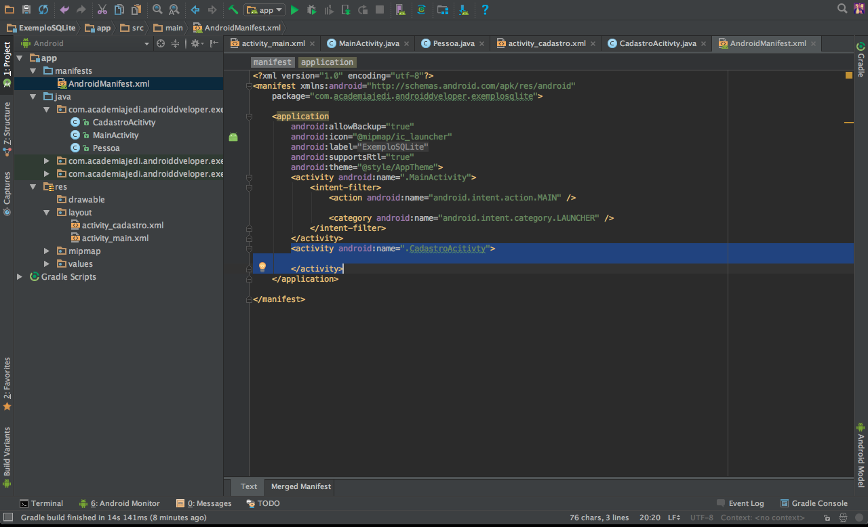Collapse the layout folder in project tree
The image size is (868, 527).
pos(47,213)
